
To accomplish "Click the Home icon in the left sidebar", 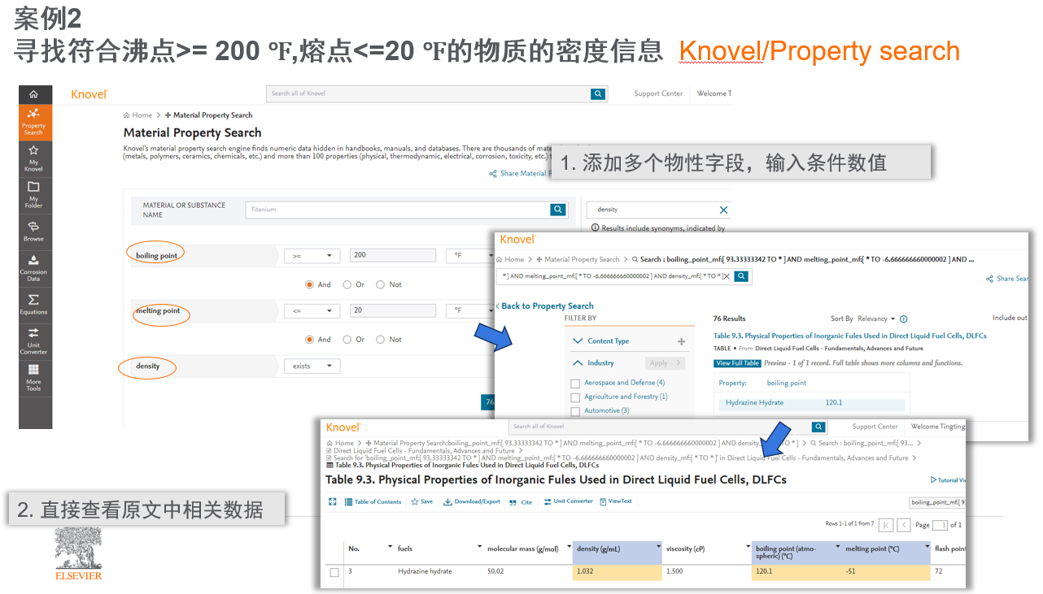I will [x=33, y=94].
